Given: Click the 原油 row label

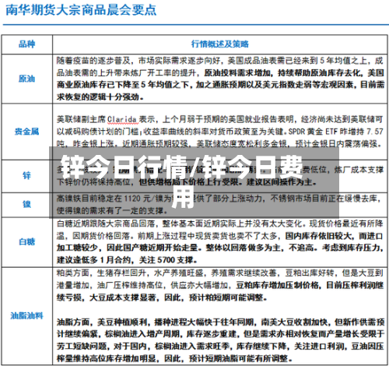Looking at the screenshot, I should click(x=26, y=79).
